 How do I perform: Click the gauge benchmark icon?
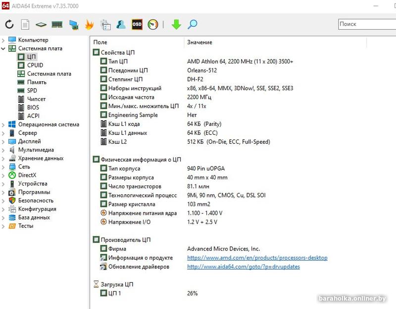(153, 24)
